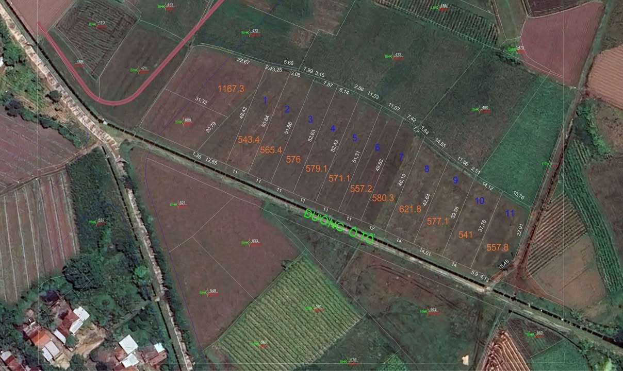Click the BHK 533 parcel marker

pos(250,242)
